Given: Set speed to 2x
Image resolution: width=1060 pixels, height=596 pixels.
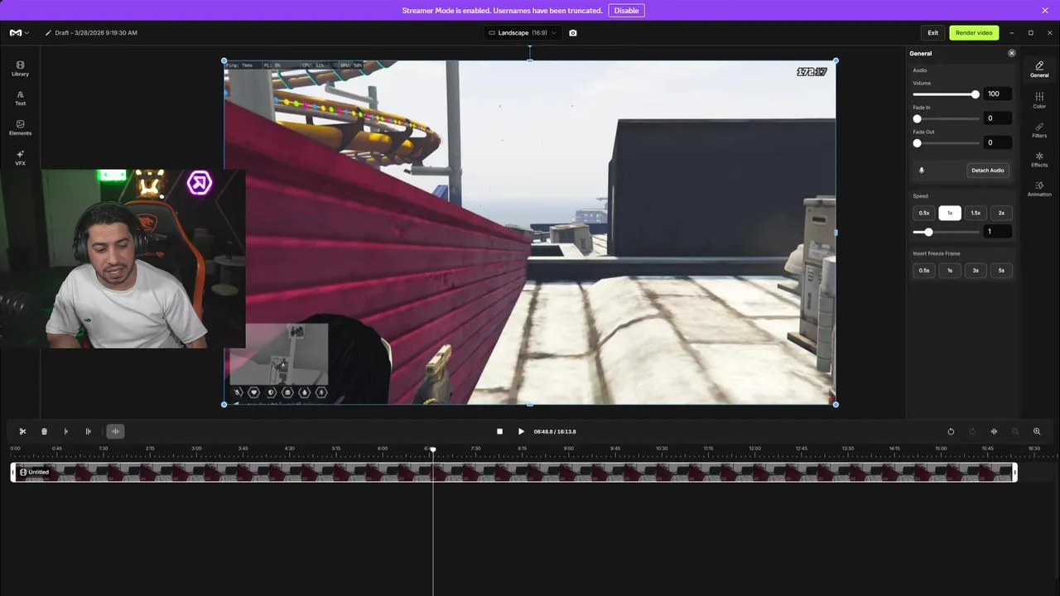Looking at the screenshot, I should coord(1001,213).
